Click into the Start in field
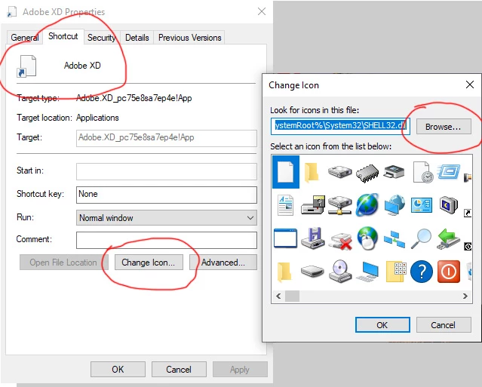This screenshot has height=387, width=482. [166, 171]
